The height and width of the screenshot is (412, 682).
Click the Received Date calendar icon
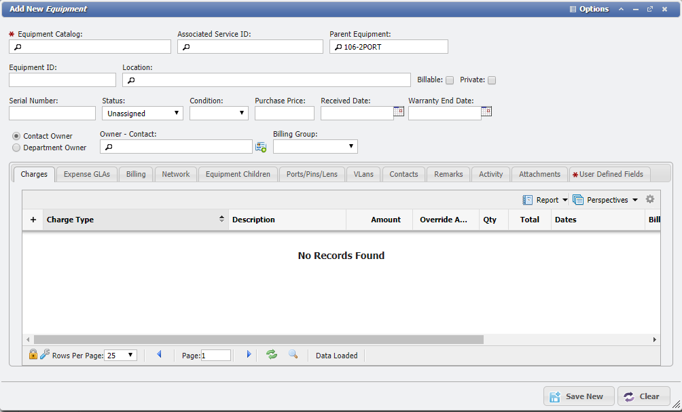[x=399, y=112]
